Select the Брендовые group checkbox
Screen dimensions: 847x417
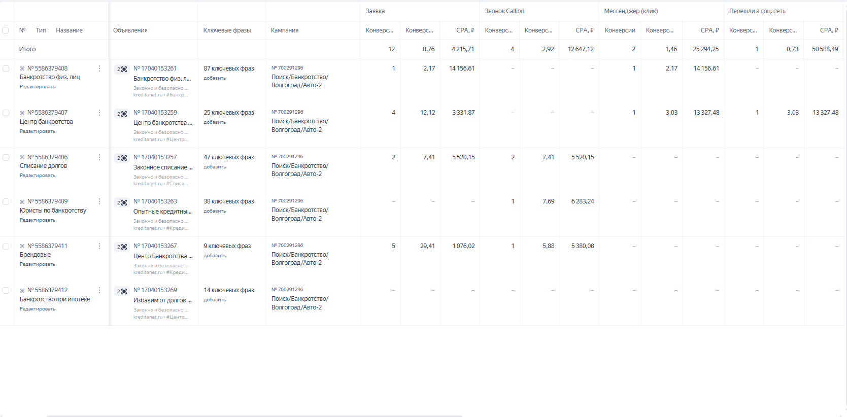pyautogui.click(x=6, y=246)
